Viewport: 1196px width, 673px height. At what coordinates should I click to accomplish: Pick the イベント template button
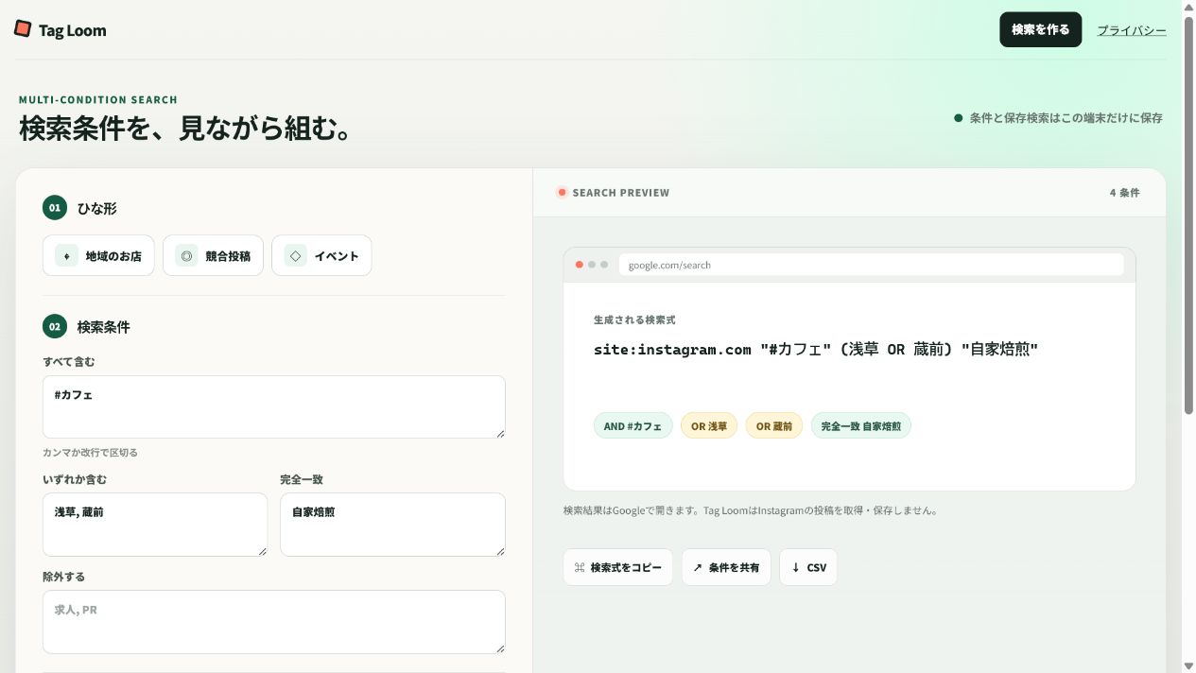321,255
